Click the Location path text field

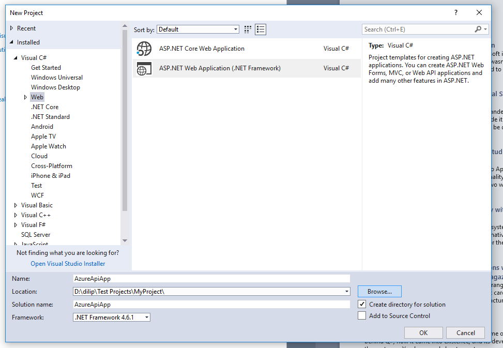tap(208, 292)
